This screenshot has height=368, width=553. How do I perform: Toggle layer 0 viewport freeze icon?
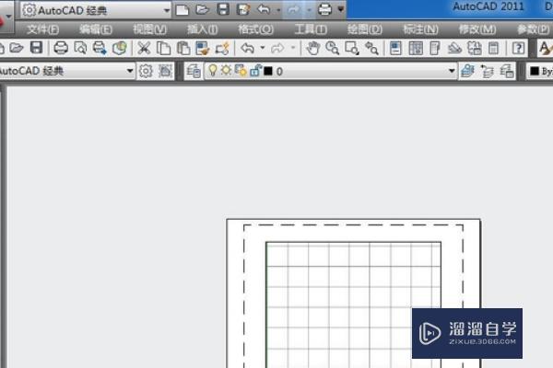(x=241, y=71)
